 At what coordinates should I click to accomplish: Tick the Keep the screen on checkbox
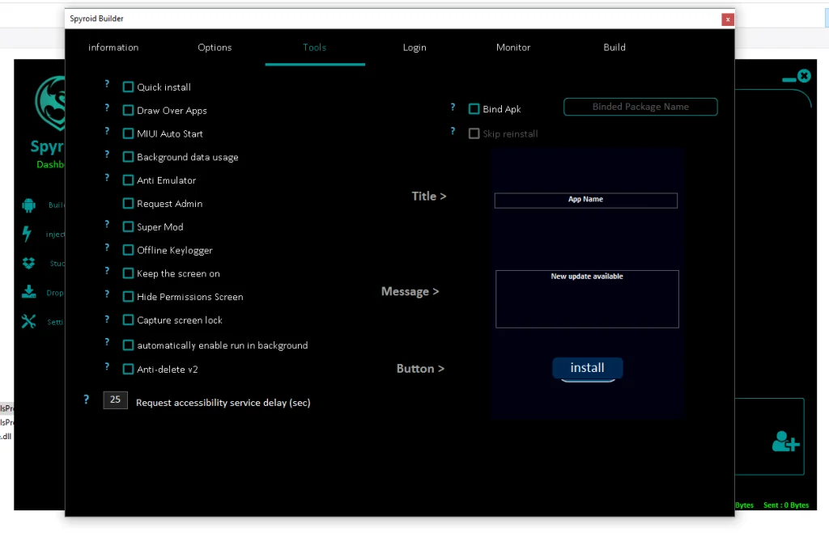pos(128,274)
